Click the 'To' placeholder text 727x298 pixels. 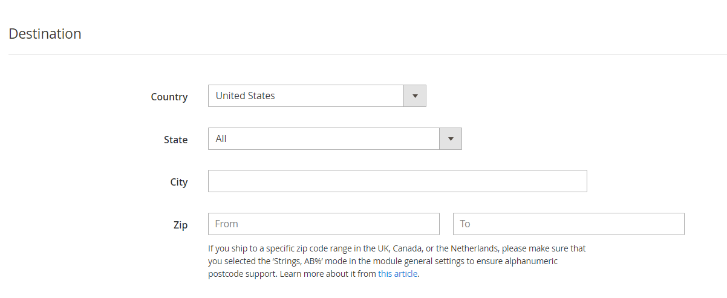click(x=465, y=224)
